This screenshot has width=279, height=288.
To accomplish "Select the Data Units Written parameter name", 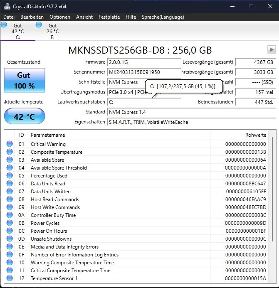I will click(x=51, y=192).
